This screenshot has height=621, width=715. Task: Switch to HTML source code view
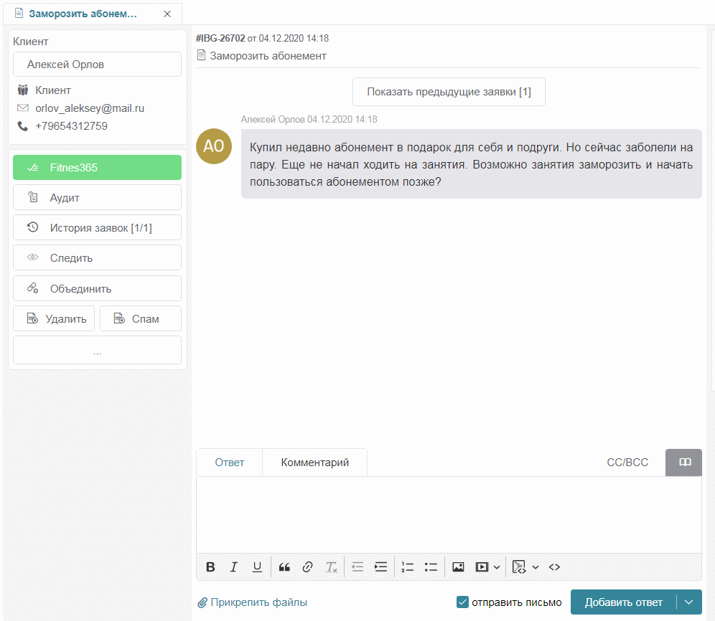(554, 567)
